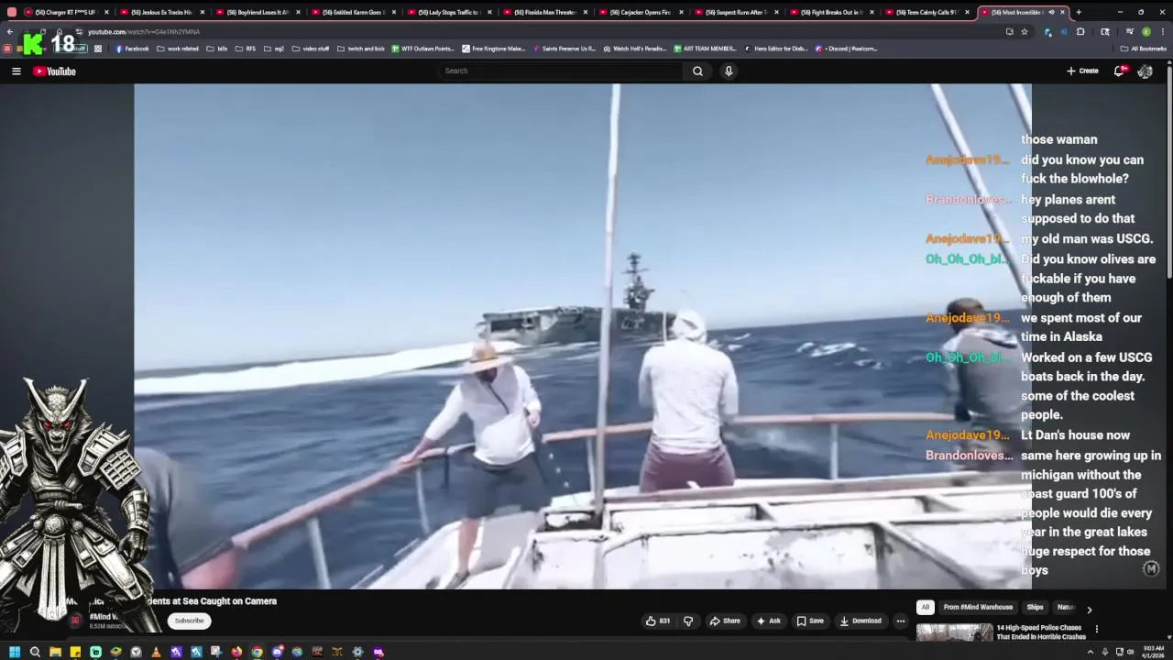Viewport: 1173px width, 660px height.
Task: Switch to the Charger RT browser tab
Action: (x=64, y=12)
